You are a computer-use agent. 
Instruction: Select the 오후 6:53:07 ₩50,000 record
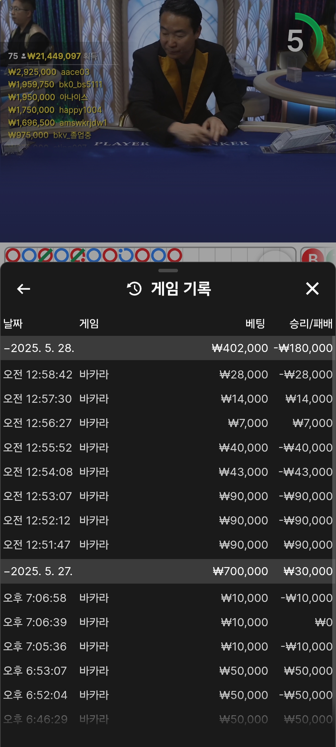click(168, 671)
